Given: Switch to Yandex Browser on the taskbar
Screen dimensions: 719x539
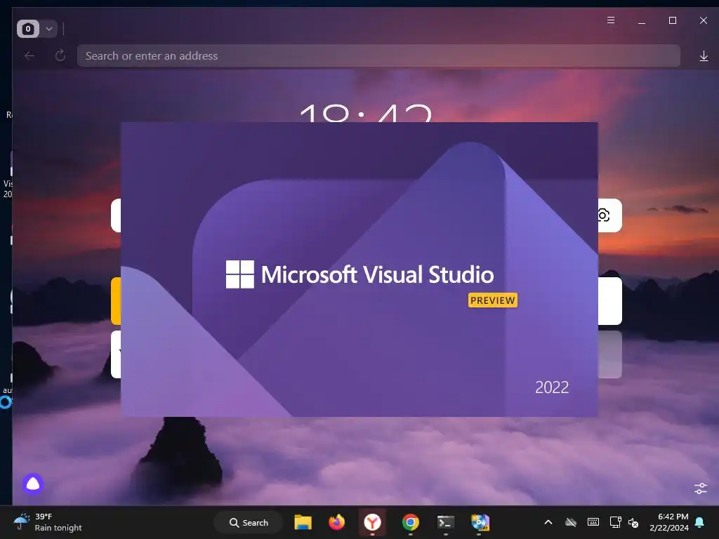Looking at the screenshot, I should pos(372,522).
